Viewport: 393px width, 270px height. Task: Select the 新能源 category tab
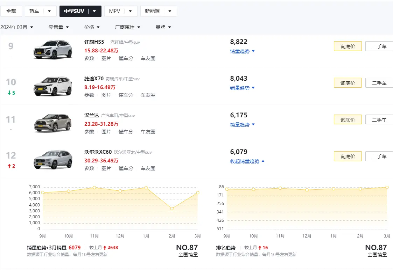(152, 11)
